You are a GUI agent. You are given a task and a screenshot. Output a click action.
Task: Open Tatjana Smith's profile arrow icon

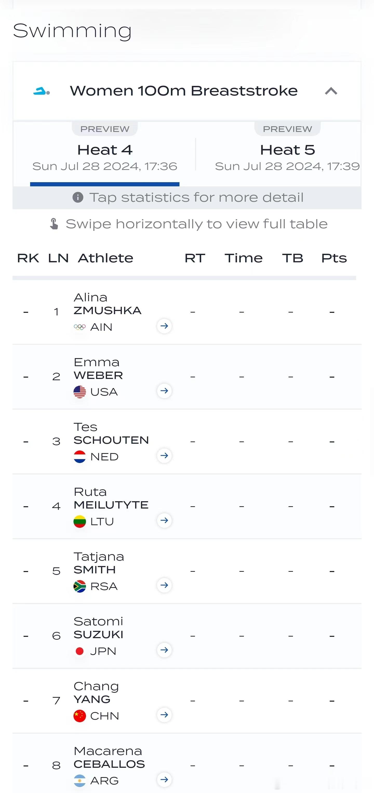(x=164, y=585)
